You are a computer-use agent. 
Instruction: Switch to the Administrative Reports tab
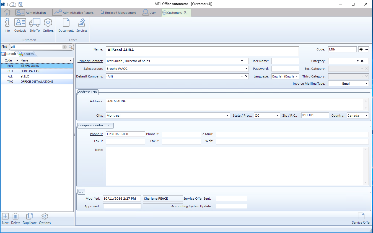coord(74,13)
